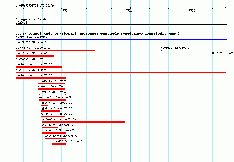Select the thick blue nsv1040852 gain bar

tap(121, 39)
